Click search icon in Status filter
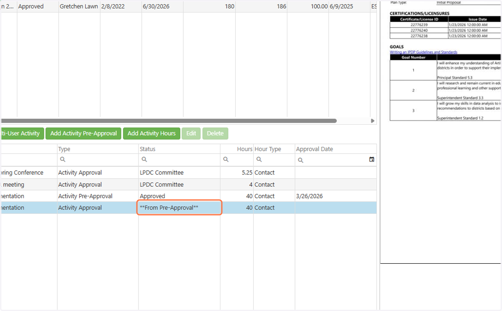Screen dimensions: 502x311 coord(144,159)
